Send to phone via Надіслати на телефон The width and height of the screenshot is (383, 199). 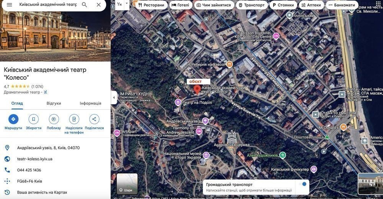point(74,119)
